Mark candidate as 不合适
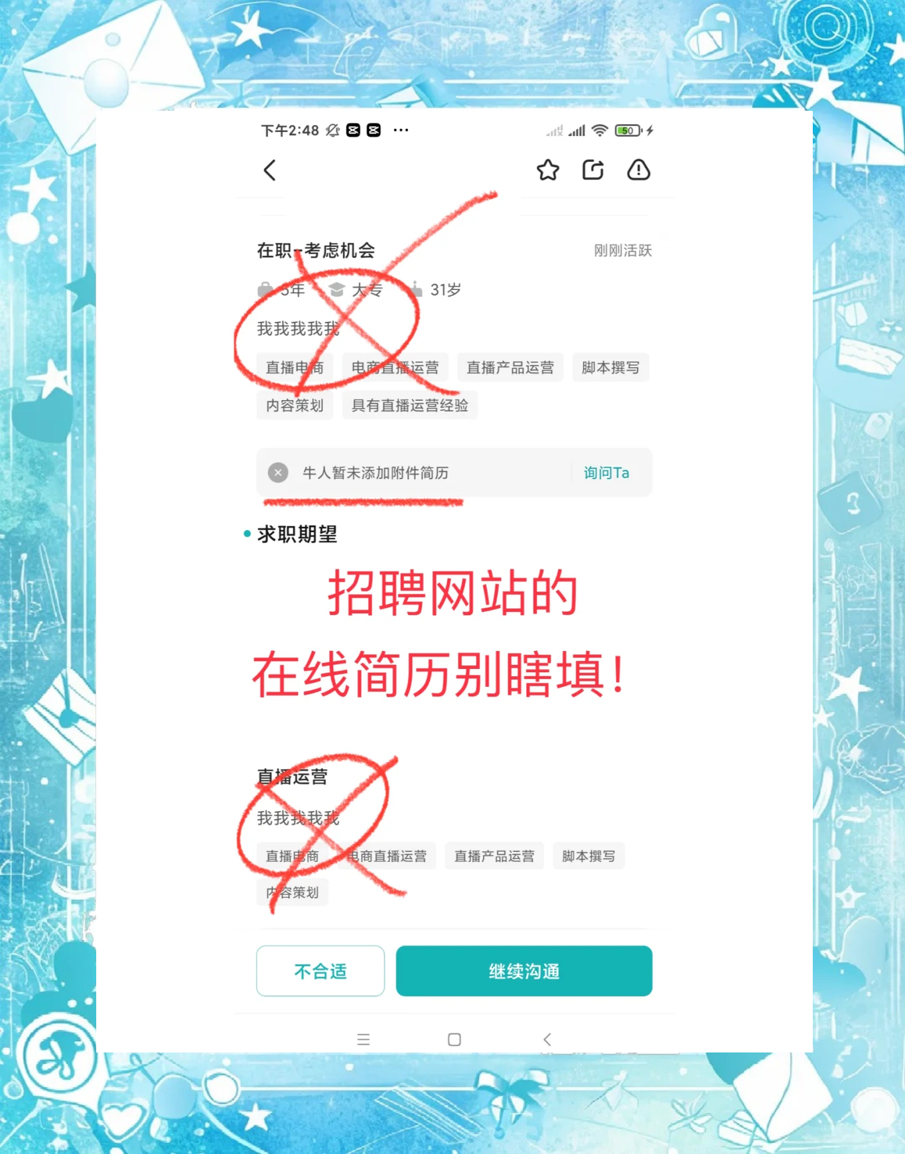 320,971
